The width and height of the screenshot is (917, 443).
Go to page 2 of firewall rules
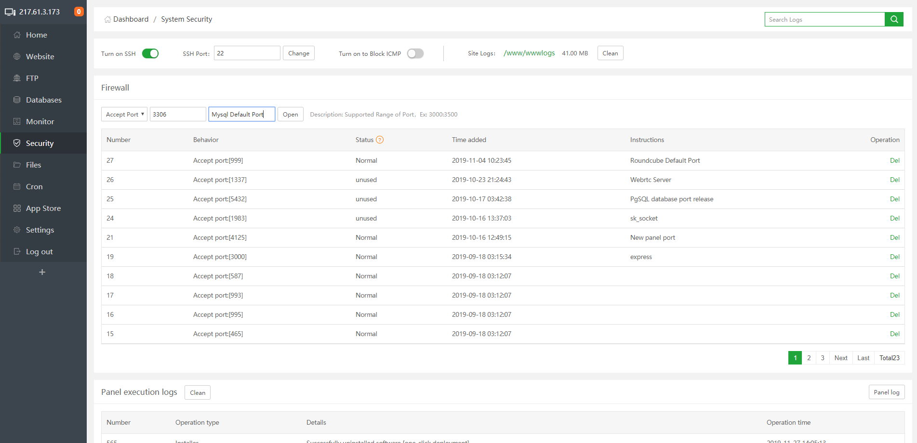tap(809, 358)
